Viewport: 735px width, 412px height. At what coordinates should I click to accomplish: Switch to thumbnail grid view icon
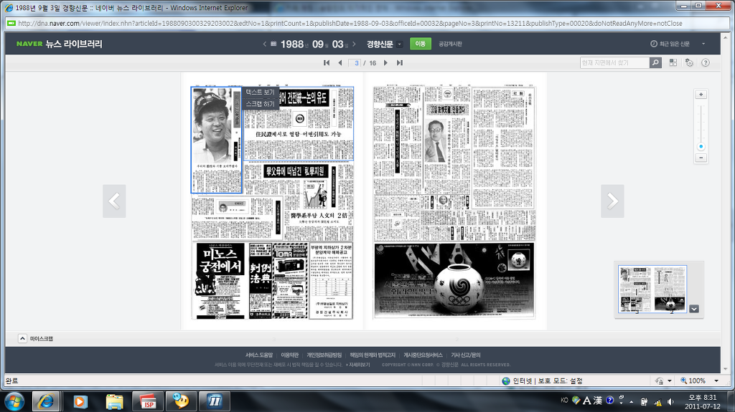click(673, 62)
